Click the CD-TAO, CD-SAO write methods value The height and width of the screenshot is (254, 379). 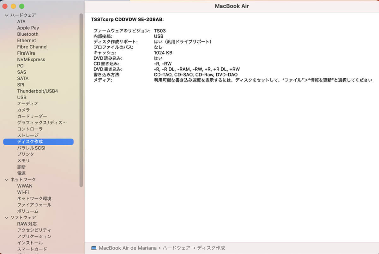[x=196, y=75]
